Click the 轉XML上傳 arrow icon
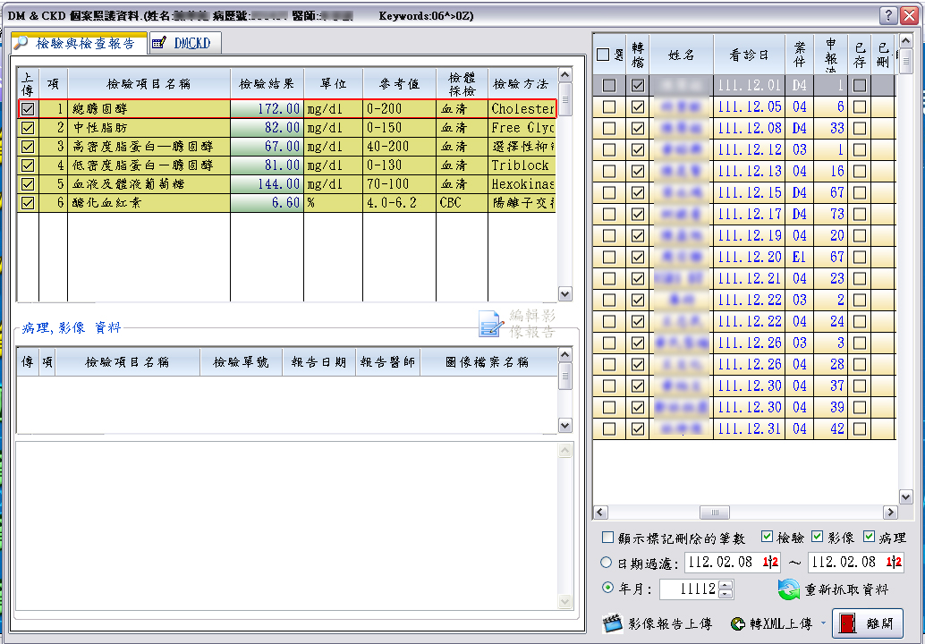 tap(738, 624)
